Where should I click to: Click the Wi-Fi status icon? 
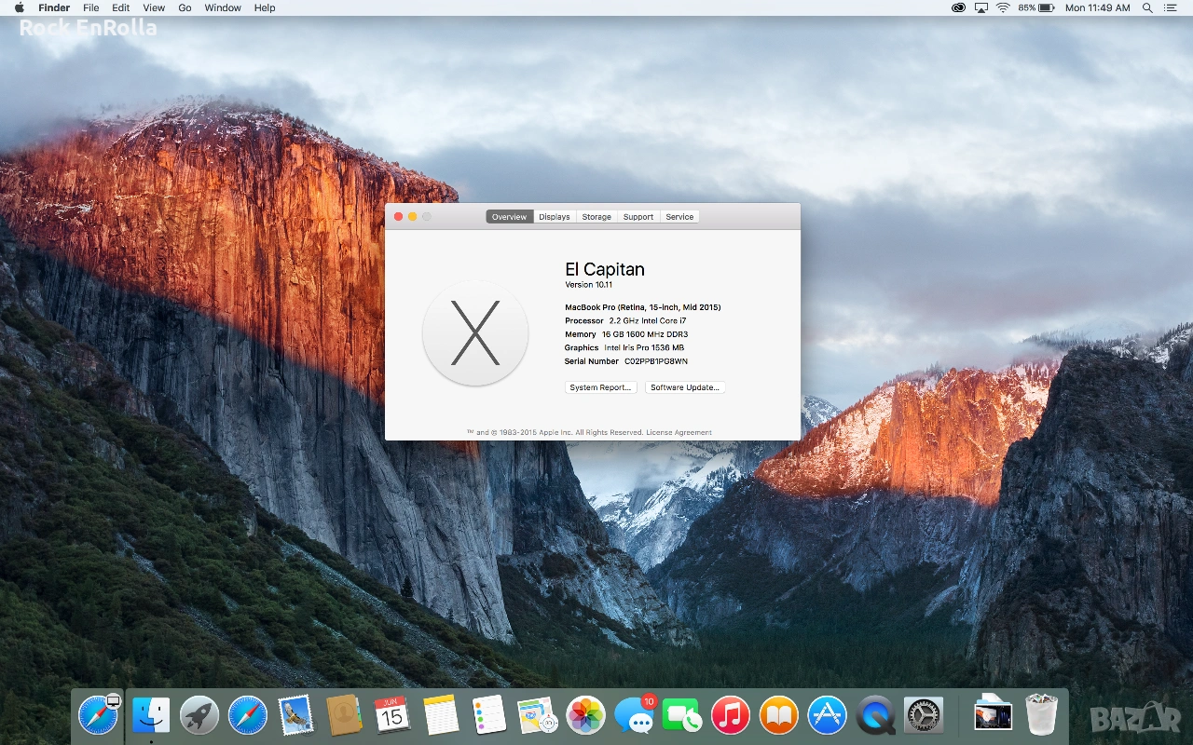click(x=1003, y=7)
